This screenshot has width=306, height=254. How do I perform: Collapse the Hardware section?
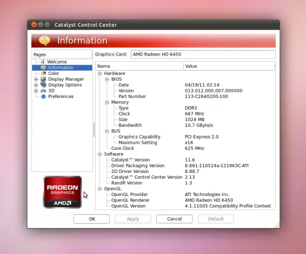click(100, 74)
